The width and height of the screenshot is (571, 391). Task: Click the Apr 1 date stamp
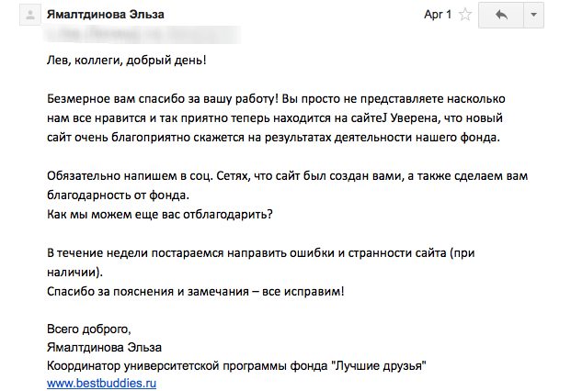point(437,16)
